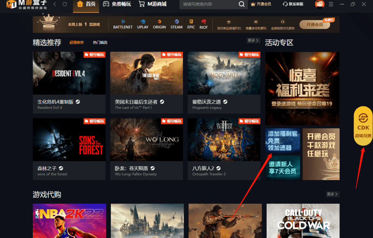Viewport: 373px width, 238px height.
Task: Open the hamburger menu at top right
Action: pos(331,4)
